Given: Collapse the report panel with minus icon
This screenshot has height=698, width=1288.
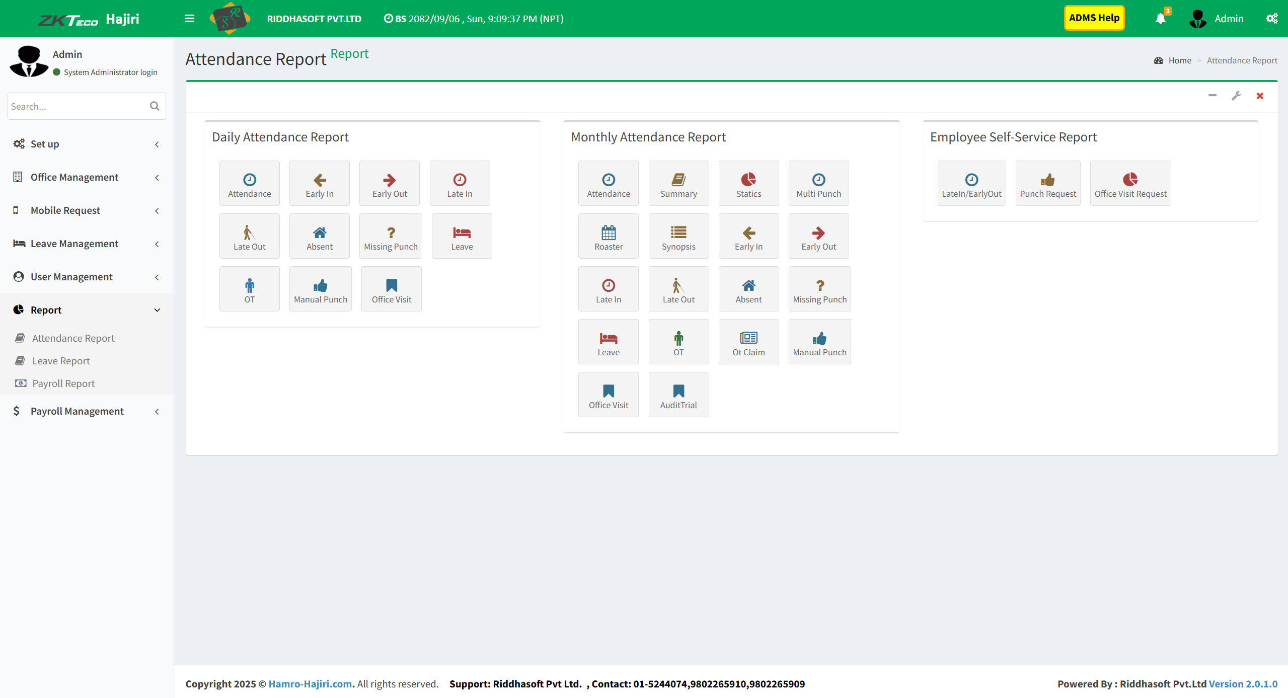Looking at the screenshot, I should [1212, 96].
